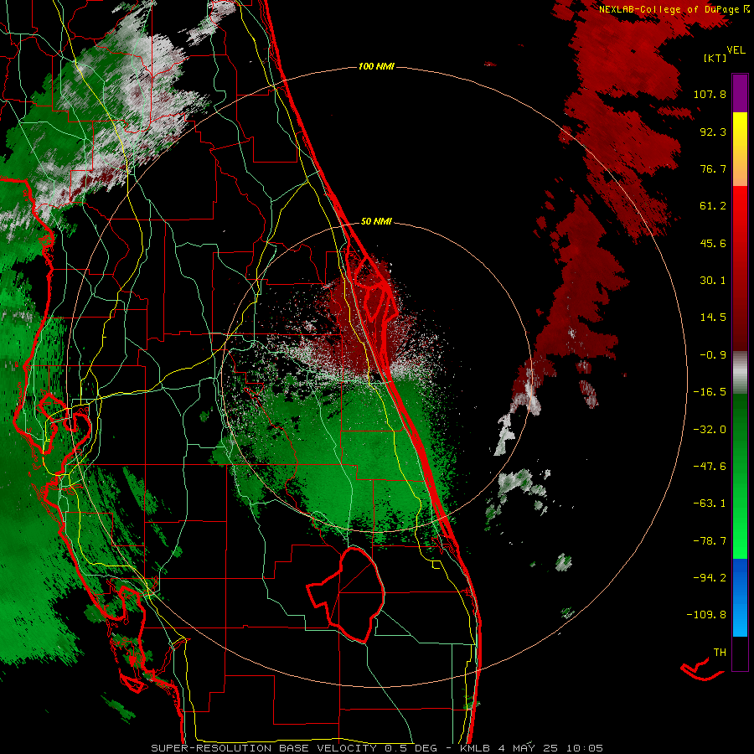This screenshot has width=754, height=754.
Task: Click the -94.2 legend value
Action: [x=710, y=577]
